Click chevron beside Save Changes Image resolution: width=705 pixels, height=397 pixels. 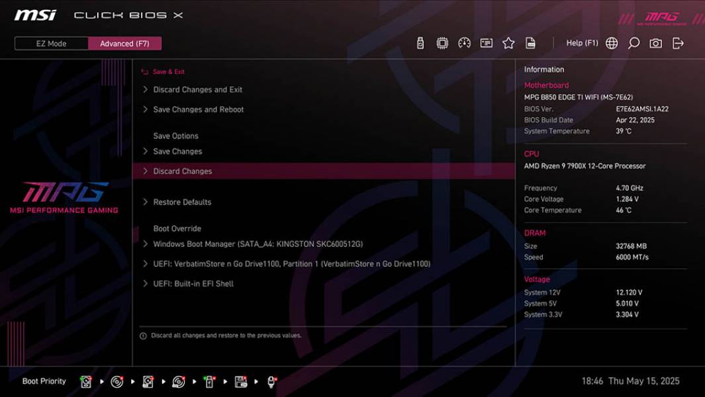[x=145, y=151]
